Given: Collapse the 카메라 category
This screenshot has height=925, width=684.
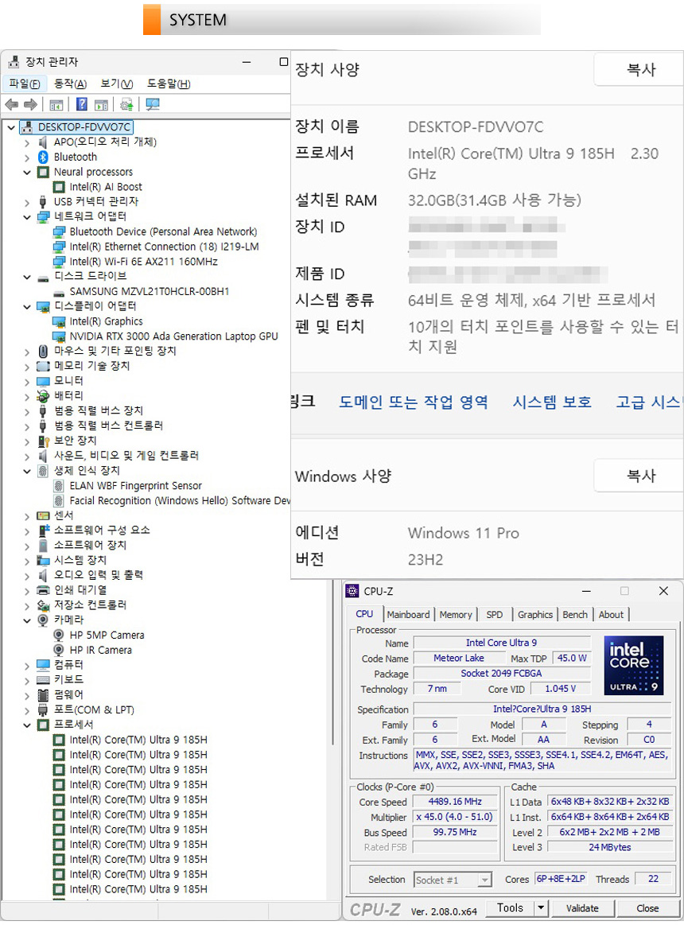Looking at the screenshot, I should point(26,620).
